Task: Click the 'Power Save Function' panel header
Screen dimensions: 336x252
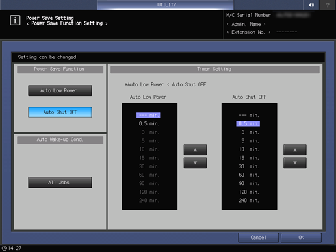Action: [60, 69]
